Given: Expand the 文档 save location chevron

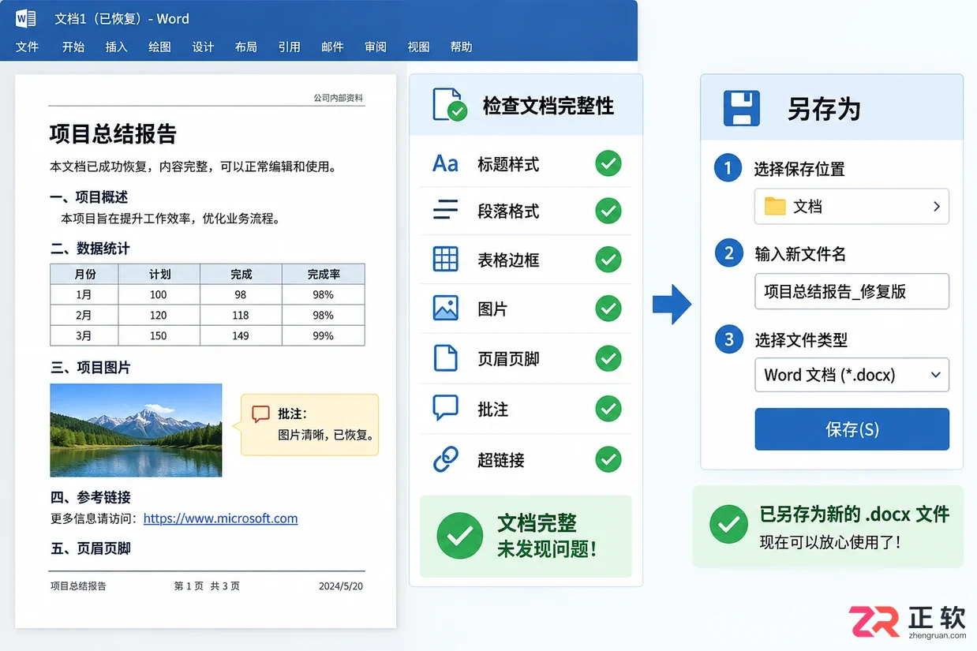Looking at the screenshot, I should pos(936,207).
